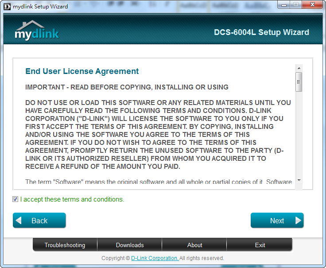Click the DCS-6004L Setup Wizard header title
The image size is (326, 268).
[261, 32]
